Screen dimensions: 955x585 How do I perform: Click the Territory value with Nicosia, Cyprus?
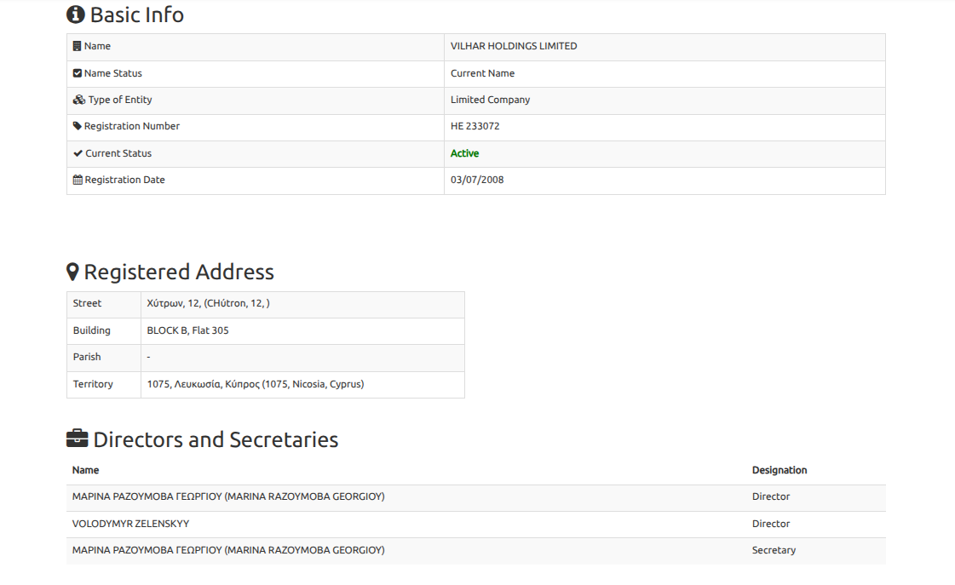click(x=255, y=384)
